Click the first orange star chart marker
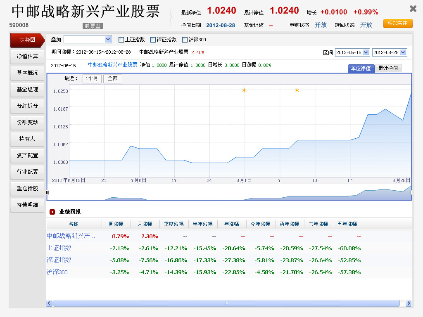 244,90
